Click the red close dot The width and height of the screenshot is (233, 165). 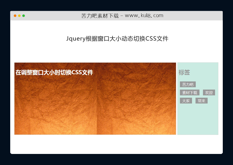[x=14, y=16]
